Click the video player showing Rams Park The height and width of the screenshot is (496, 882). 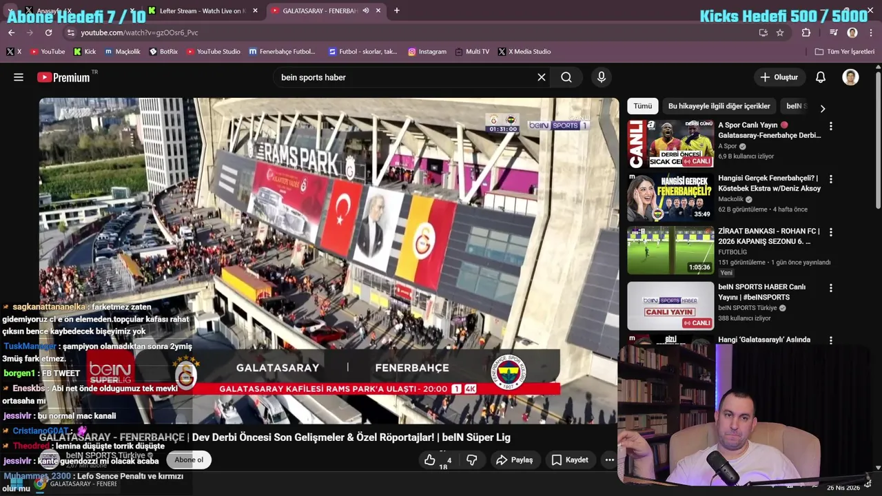coord(329,260)
